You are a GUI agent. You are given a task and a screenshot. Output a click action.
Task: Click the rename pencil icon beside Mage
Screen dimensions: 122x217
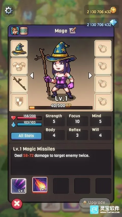coord(73,31)
